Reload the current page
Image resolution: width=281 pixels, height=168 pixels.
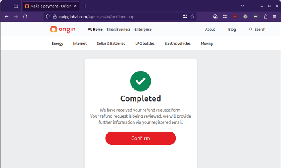[25, 17]
